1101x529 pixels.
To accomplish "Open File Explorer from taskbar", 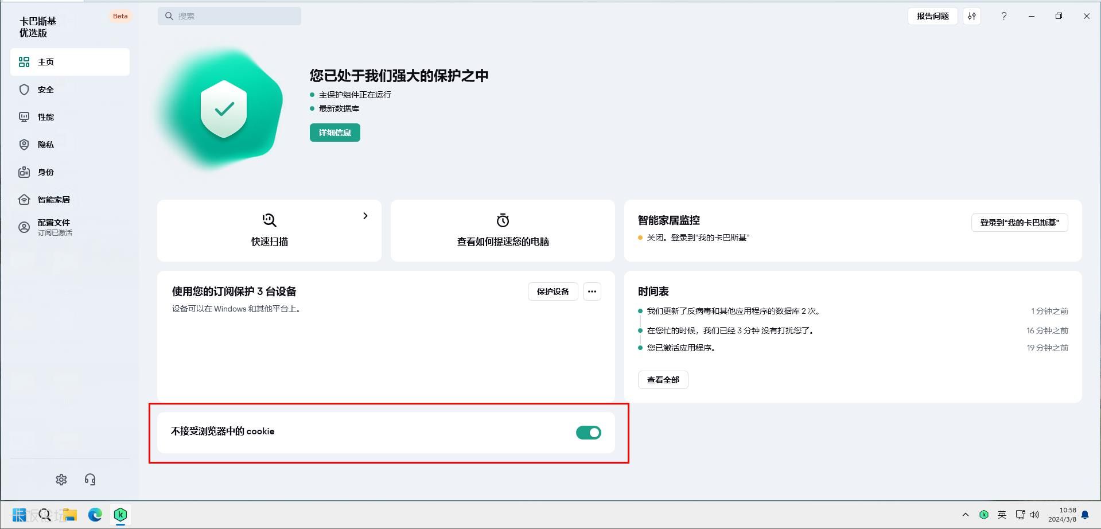I will pyautogui.click(x=70, y=515).
